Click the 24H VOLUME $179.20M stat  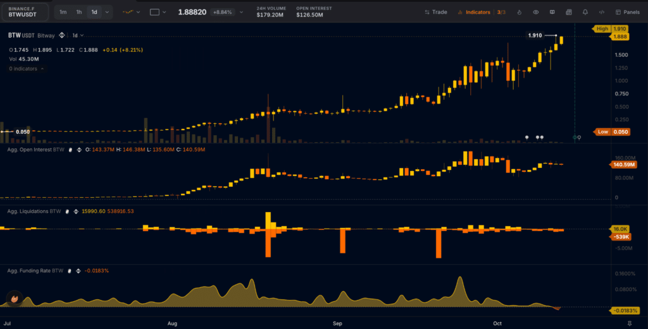[x=271, y=12]
